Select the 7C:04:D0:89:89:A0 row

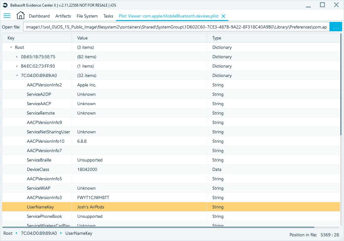click(171, 75)
